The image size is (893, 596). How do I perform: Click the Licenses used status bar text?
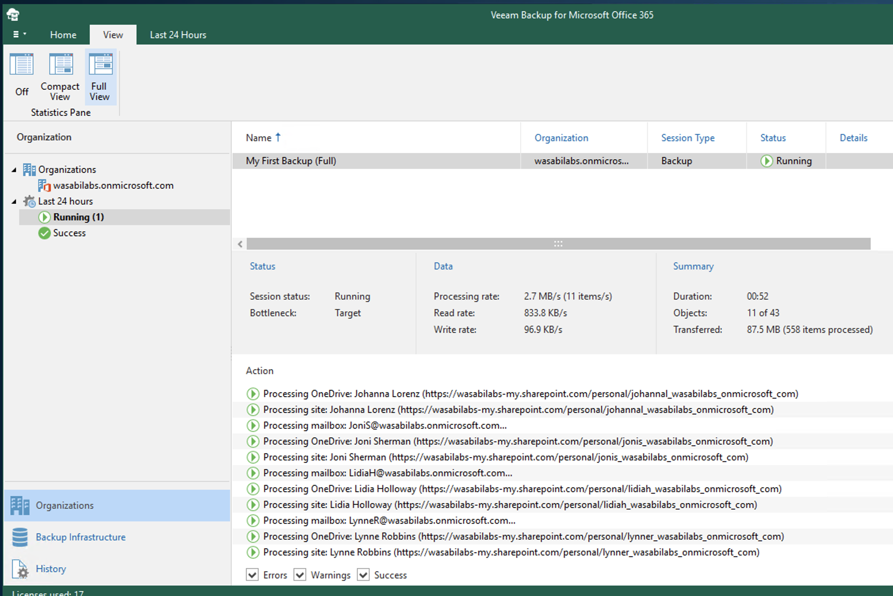click(48, 593)
